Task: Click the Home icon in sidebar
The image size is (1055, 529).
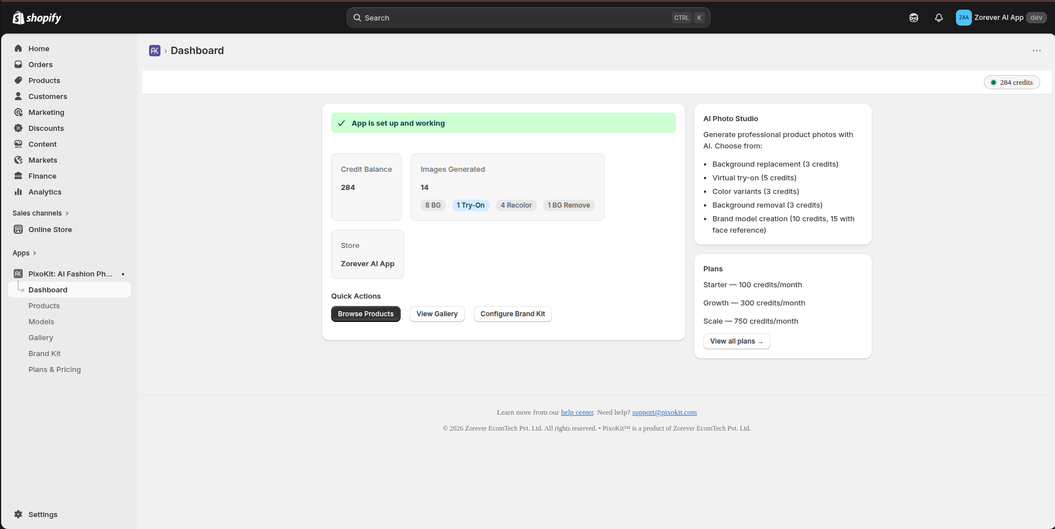Action: (x=18, y=48)
